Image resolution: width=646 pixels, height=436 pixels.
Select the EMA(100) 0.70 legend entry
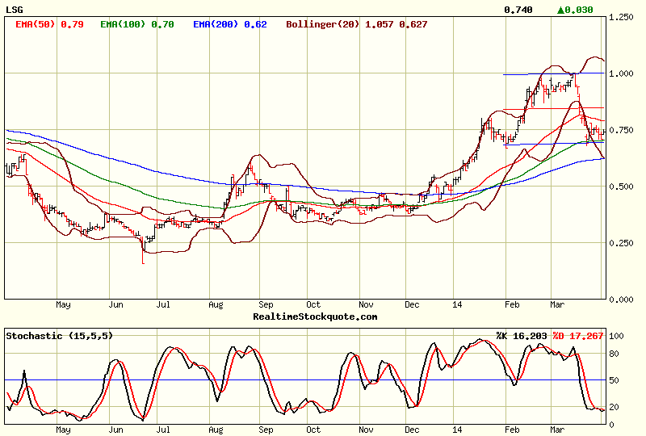137,24
